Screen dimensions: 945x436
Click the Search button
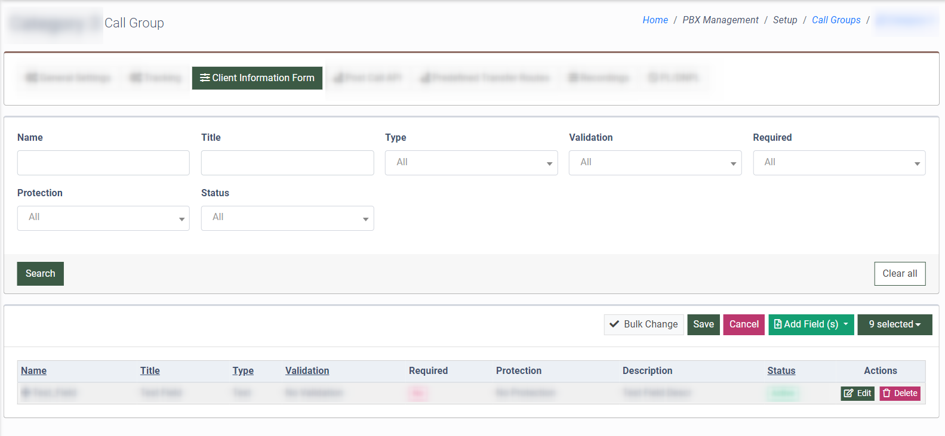tap(40, 274)
